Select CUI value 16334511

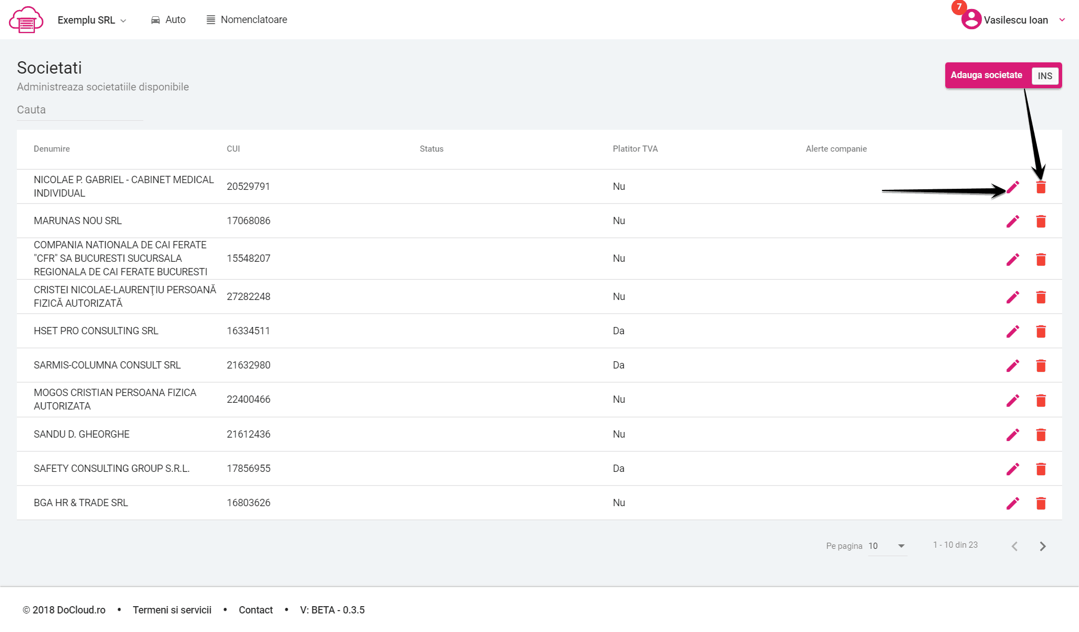[x=248, y=331]
